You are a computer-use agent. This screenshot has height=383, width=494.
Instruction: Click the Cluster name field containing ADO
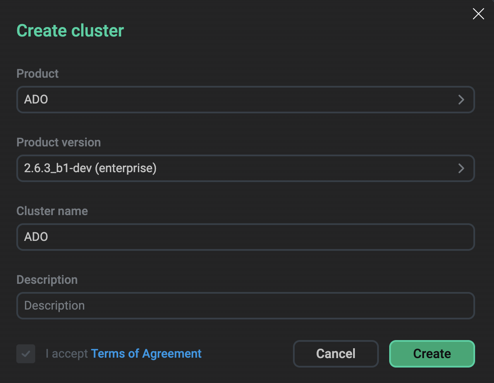tap(245, 237)
